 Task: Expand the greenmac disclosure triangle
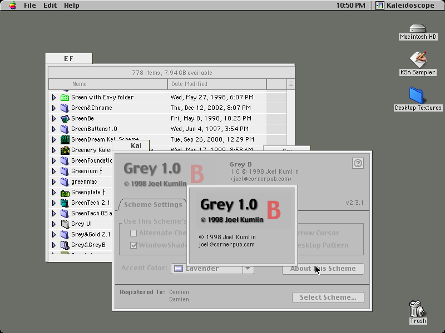(x=54, y=182)
